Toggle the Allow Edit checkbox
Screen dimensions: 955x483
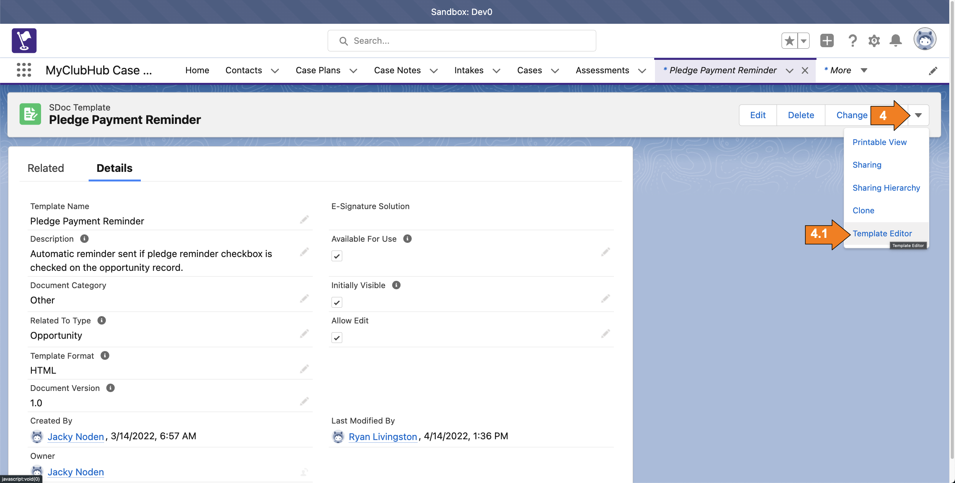coord(336,338)
